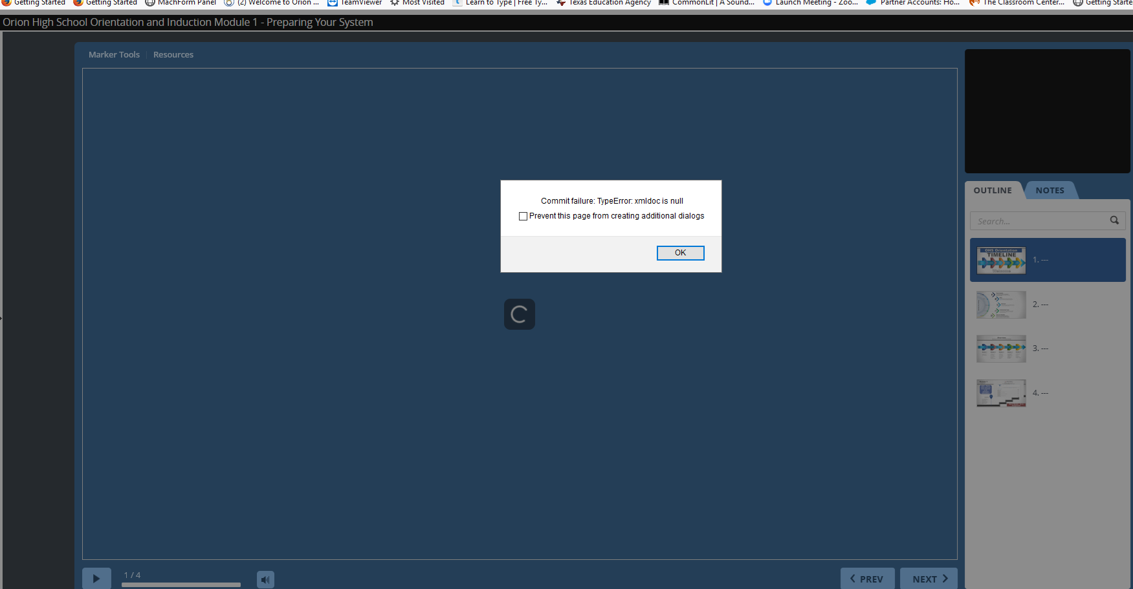Click the play button icon
Viewport: 1133px width, 589px height.
[96, 579]
